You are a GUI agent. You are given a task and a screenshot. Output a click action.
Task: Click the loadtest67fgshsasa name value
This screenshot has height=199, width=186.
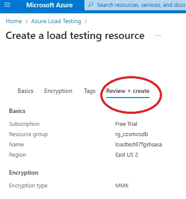pyautogui.click(x=138, y=144)
